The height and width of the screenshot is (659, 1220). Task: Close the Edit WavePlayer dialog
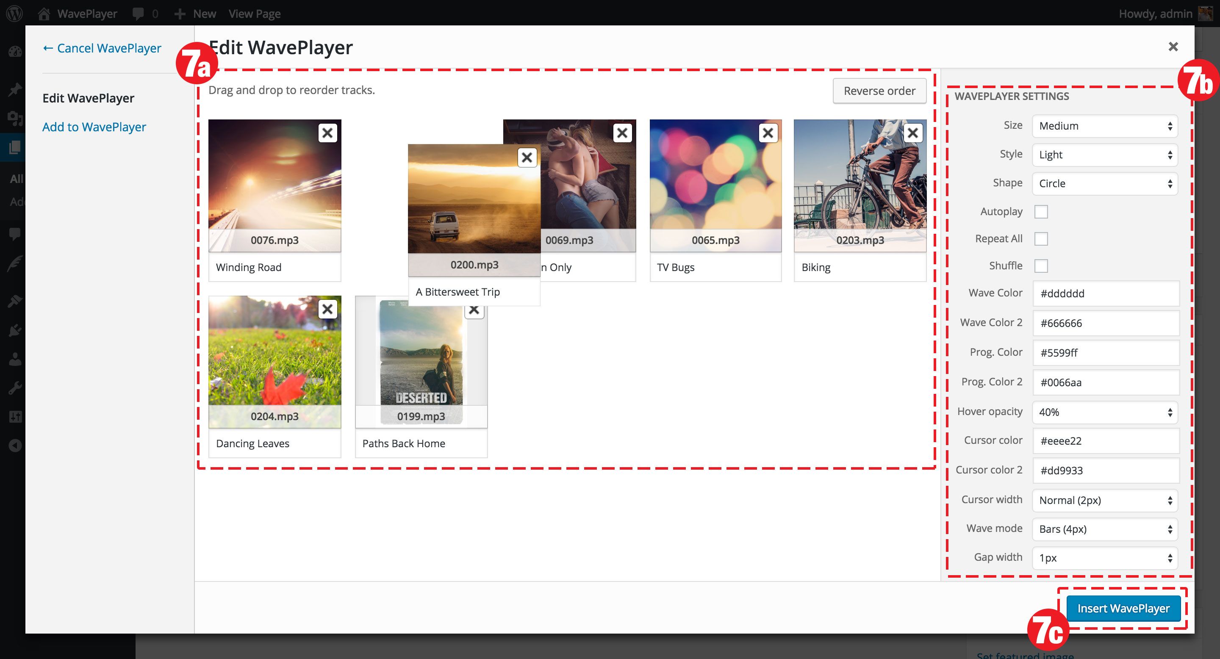tap(1173, 47)
